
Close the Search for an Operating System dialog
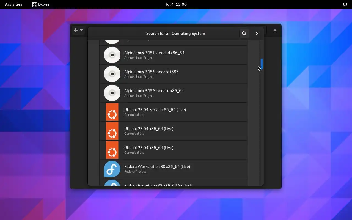coord(257,34)
